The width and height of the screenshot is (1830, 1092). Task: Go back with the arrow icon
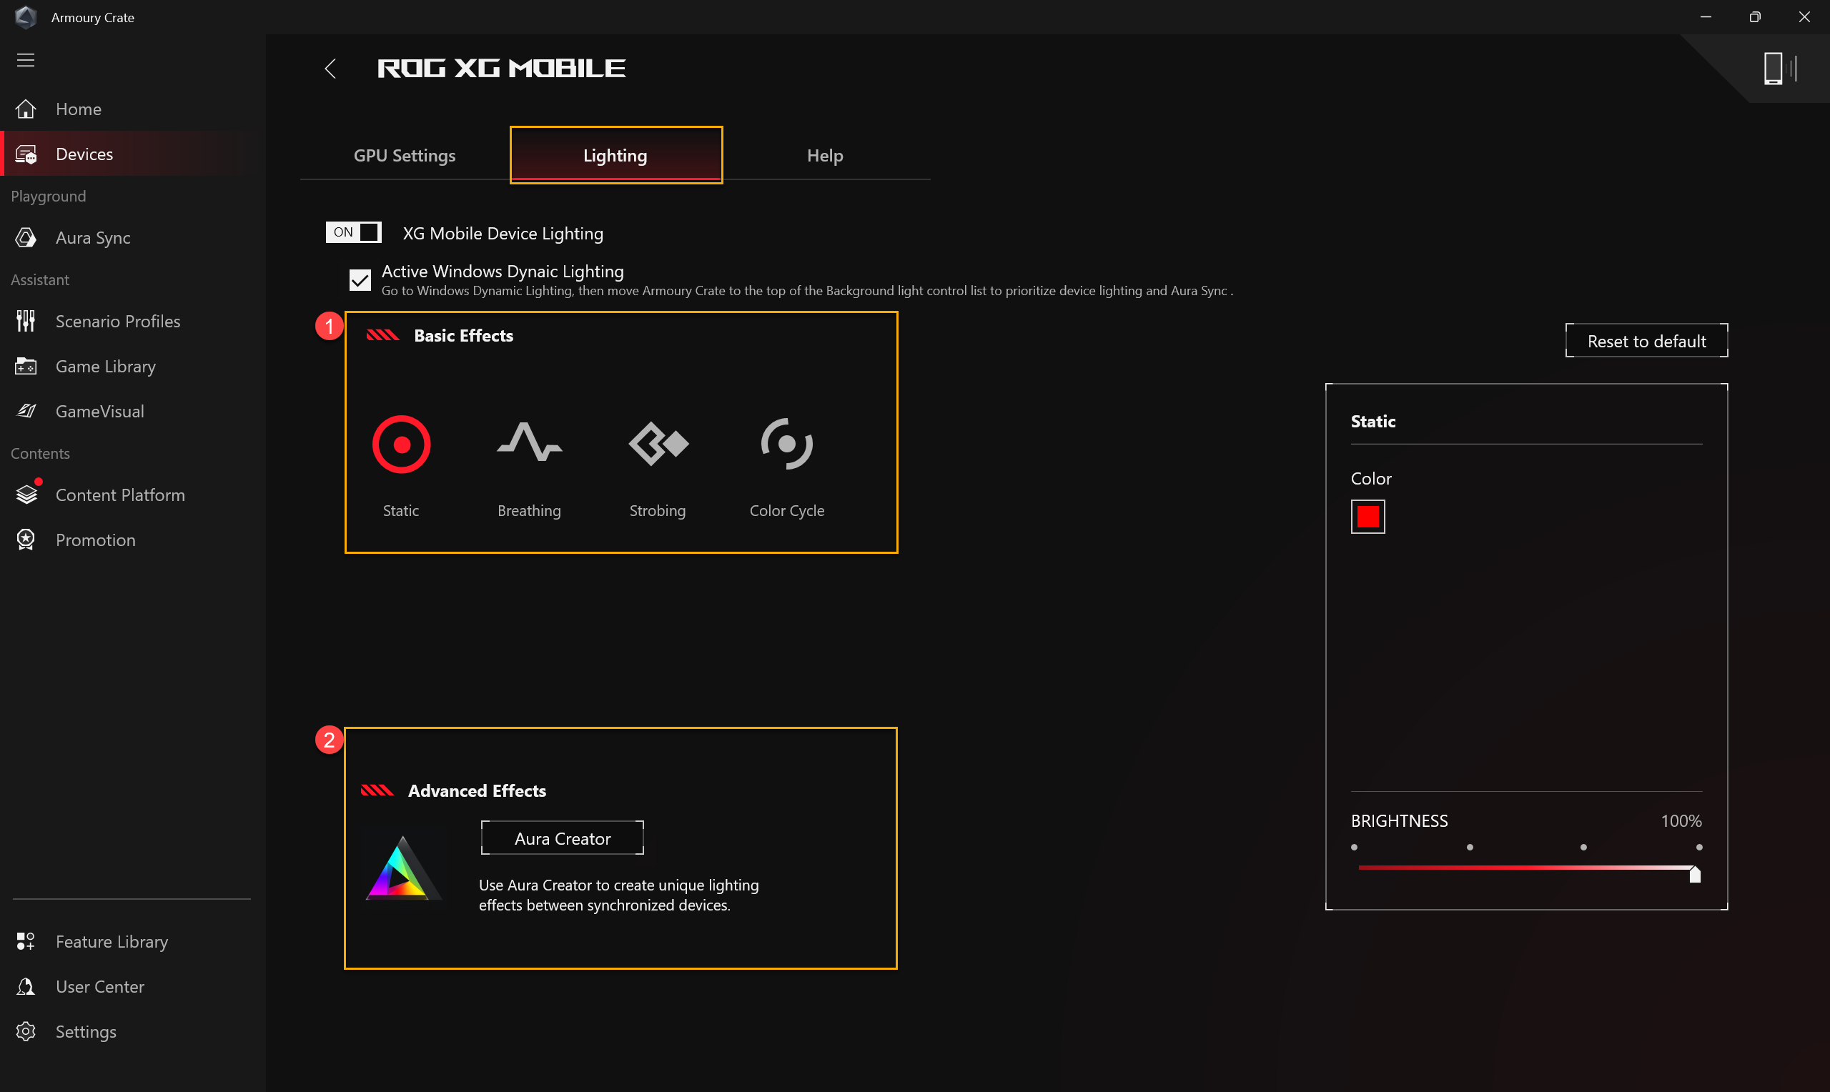coord(330,69)
